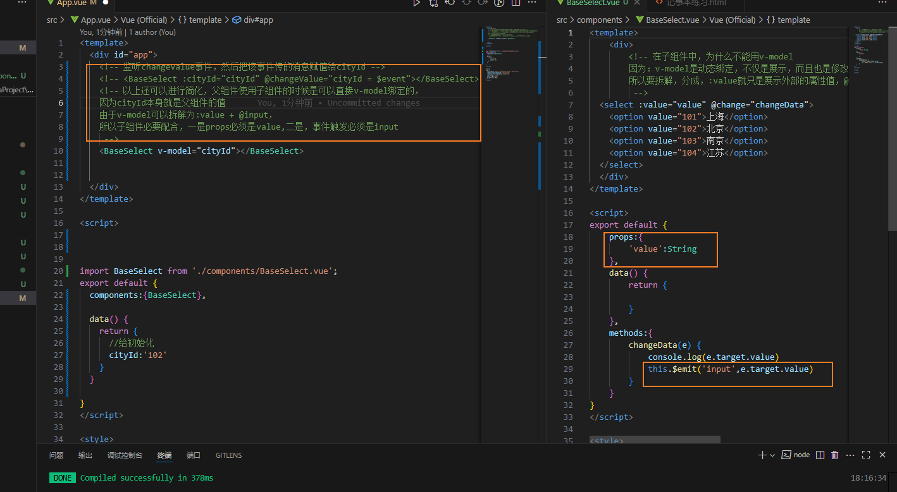Click the 'value':String props line
The width and height of the screenshot is (897, 492).
[x=662, y=249]
